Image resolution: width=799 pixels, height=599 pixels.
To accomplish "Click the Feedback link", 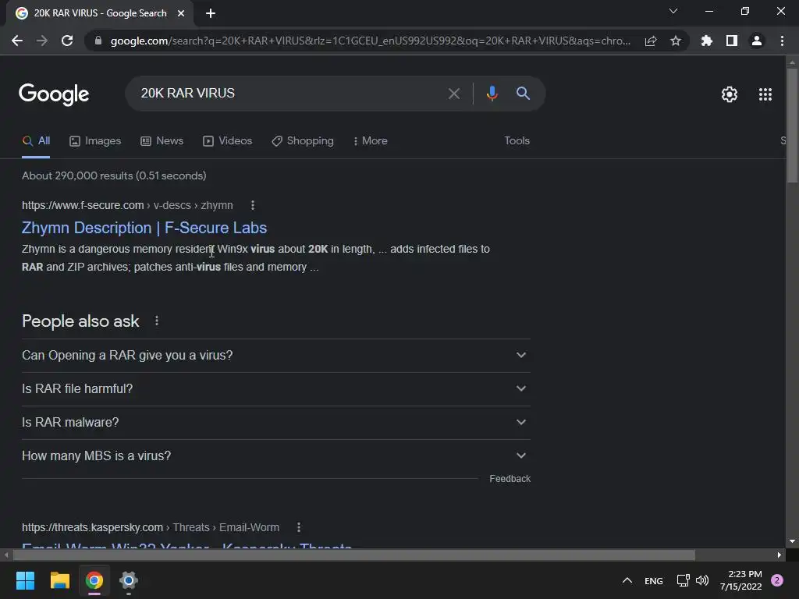I will point(510,479).
